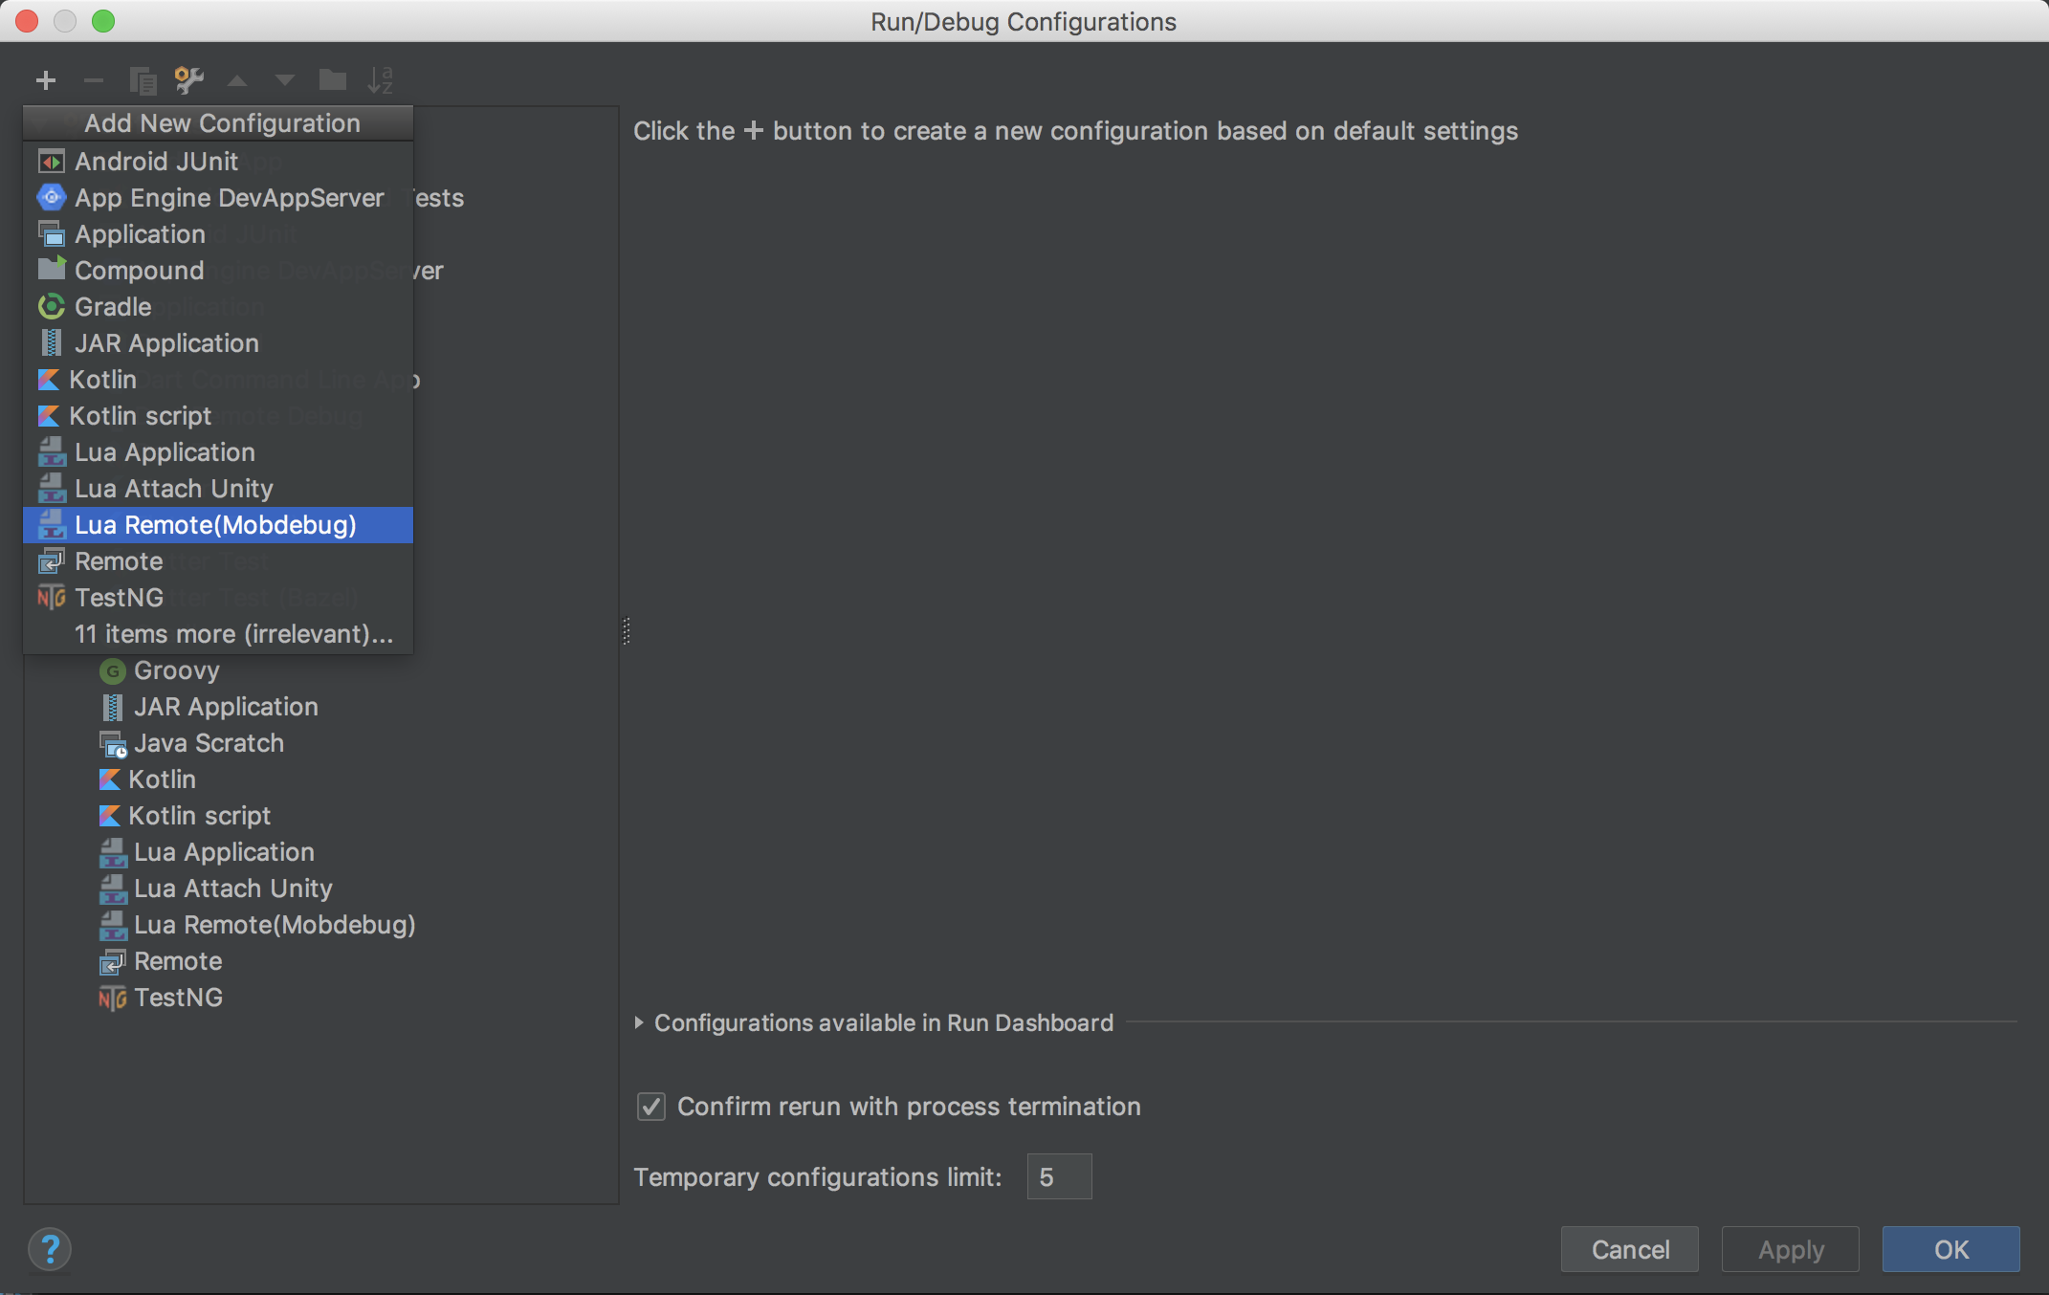Screen dimensions: 2049x1295
Task: Select Java Scratch in the defaults tree
Action: click(209, 743)
